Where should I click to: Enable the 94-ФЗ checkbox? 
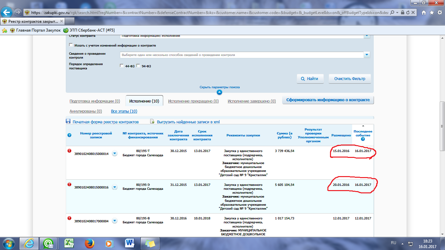pos(138,66)
